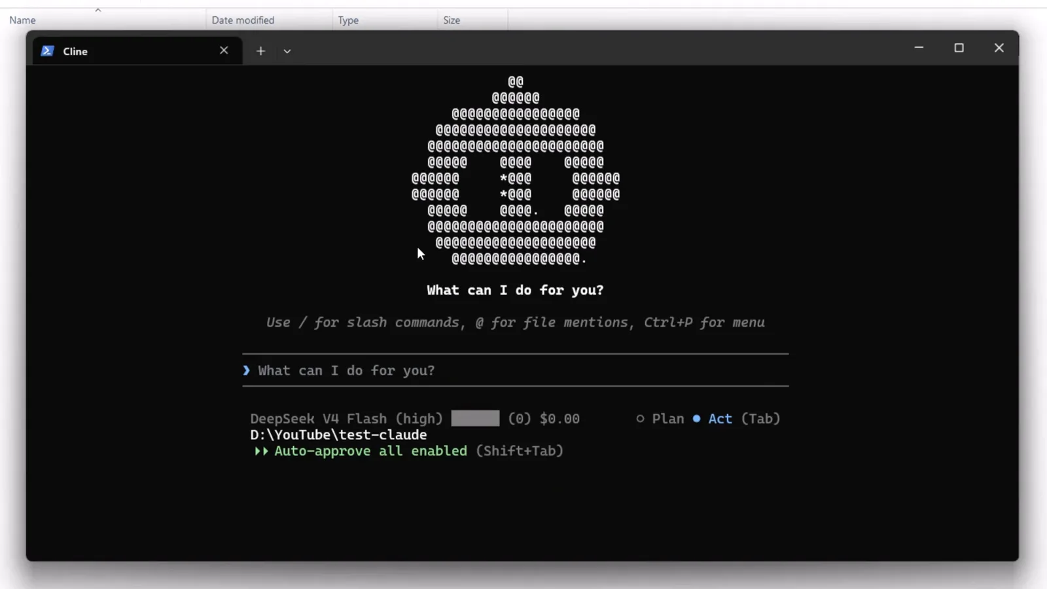
Task: Close the Cline tab
Action: (x=224, y=50)
